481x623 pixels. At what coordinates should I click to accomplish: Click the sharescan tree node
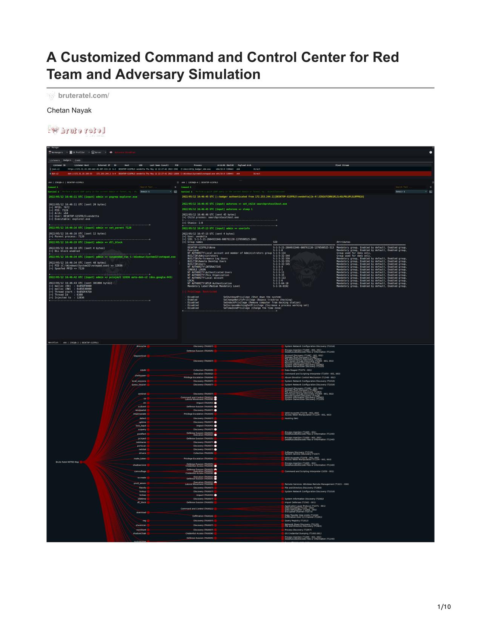point(148,525)
